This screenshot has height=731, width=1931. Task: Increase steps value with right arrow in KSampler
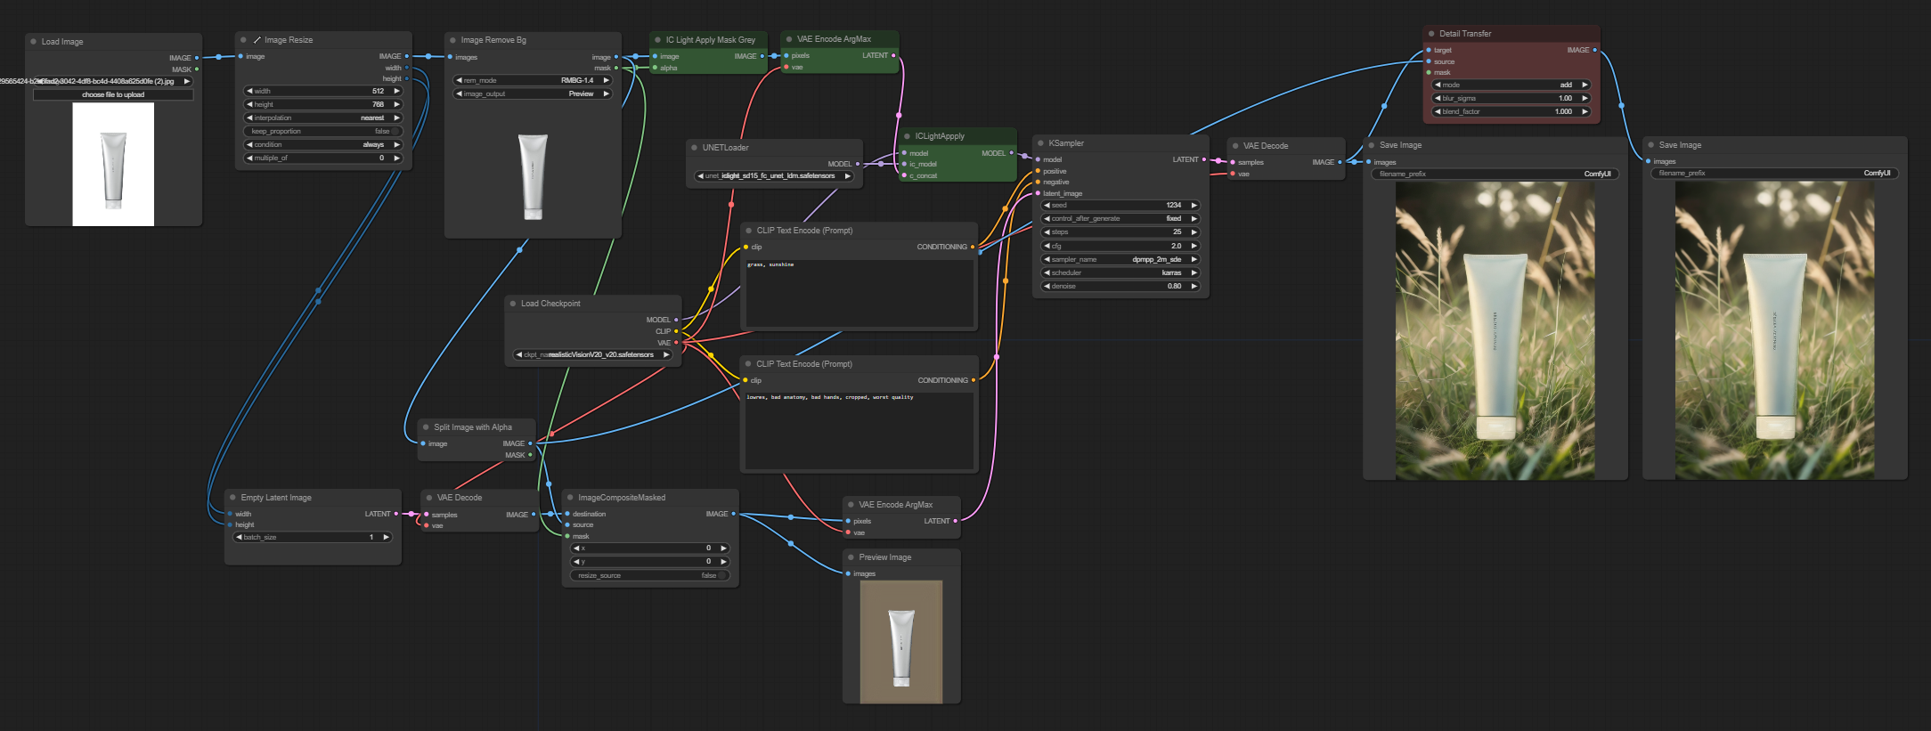[1194, 232]
